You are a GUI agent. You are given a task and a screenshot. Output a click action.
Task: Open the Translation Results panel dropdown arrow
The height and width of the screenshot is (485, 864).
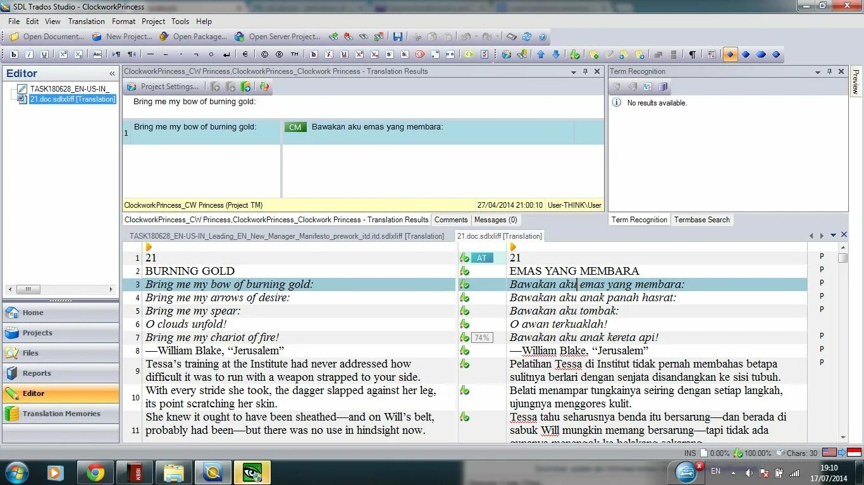[573, 71]
